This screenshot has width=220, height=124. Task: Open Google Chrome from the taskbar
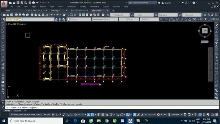[107, 121]
